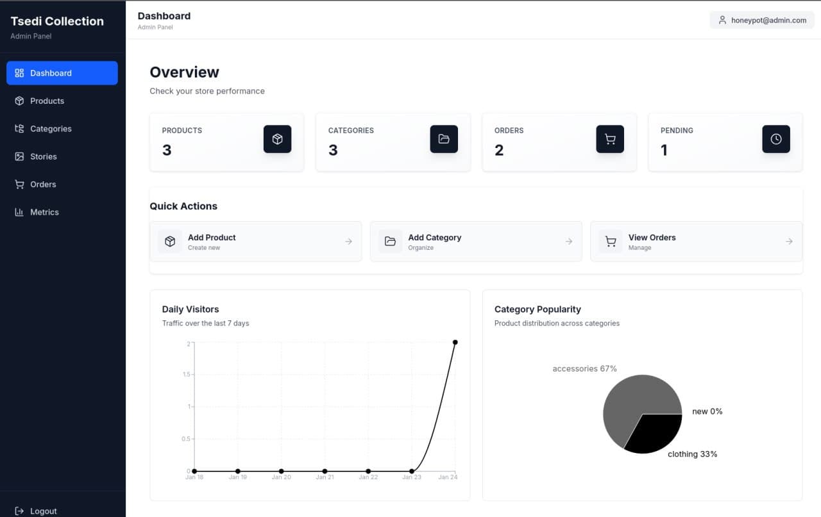Screen dimensions: 821x517
Task: Click the Jan 24 data point on chart
Action: point(455,342)
